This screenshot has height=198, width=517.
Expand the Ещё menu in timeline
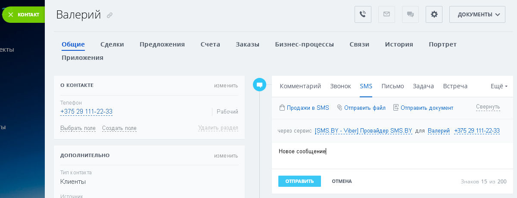(499, 86)
